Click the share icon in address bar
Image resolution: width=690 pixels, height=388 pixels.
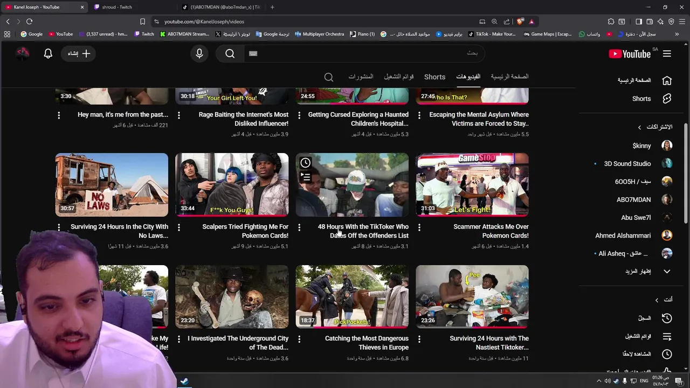coord(507,22)
